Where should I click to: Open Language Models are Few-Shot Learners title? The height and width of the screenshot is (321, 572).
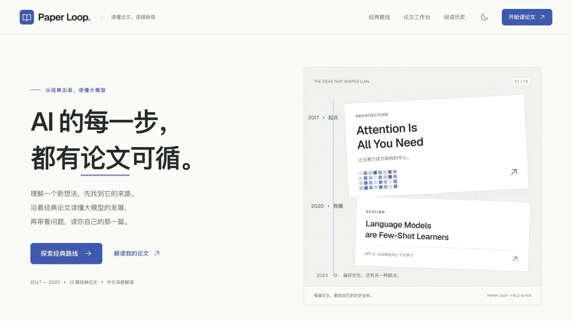[x=407, y=230]
